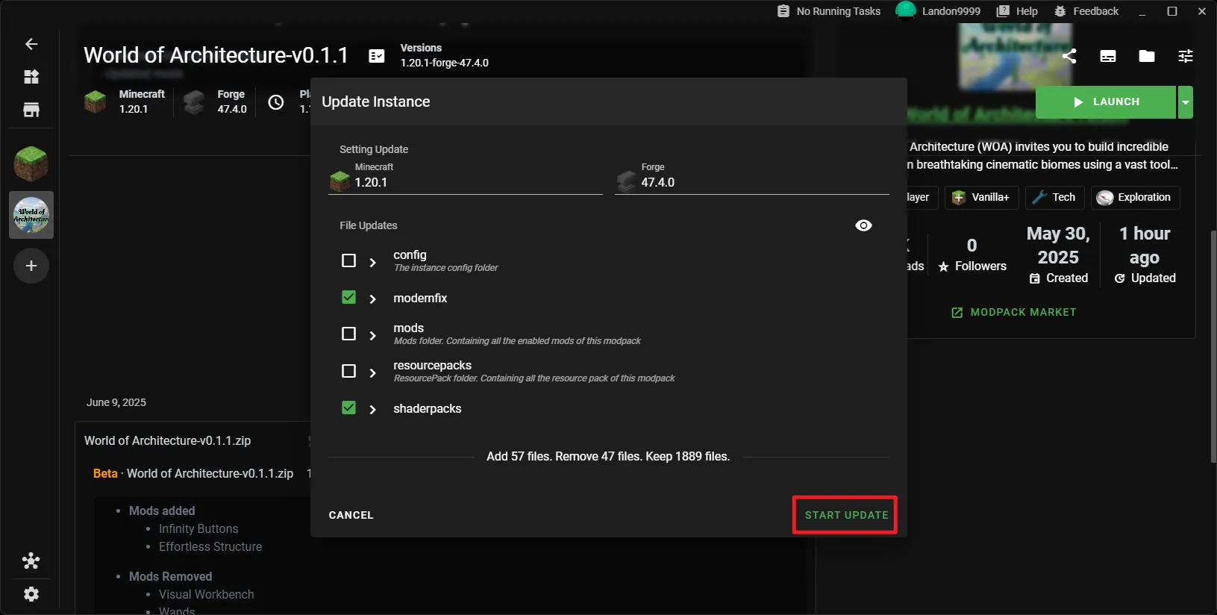Click the play time clock icon
Screen dimensions: 1217x615
click(276, 102)
